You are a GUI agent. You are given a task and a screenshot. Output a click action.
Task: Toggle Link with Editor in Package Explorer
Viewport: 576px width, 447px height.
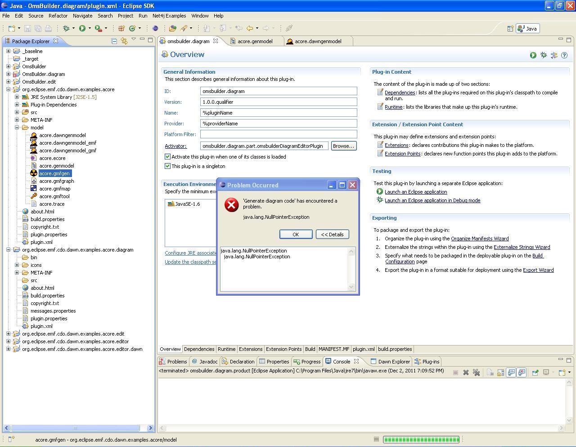pyautogui.click(x=124, y=41)
